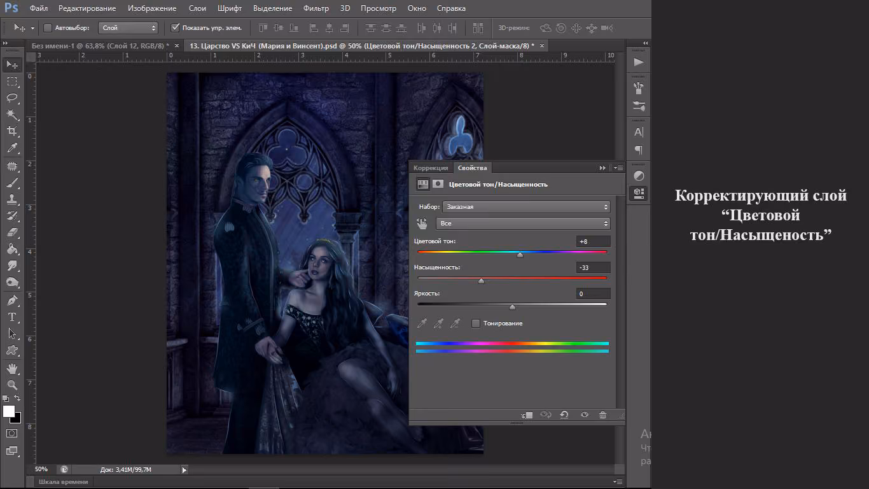Viewport: 869px width, 489px height.
Task: Click the Actions play panel button
Action: (639, 62)
